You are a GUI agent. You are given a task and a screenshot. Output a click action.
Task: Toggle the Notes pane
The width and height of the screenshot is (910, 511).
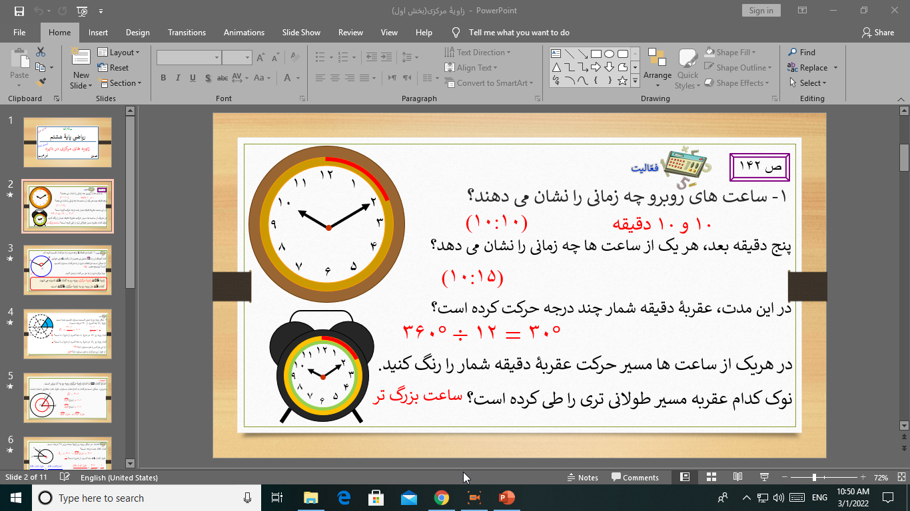point(582,477)
